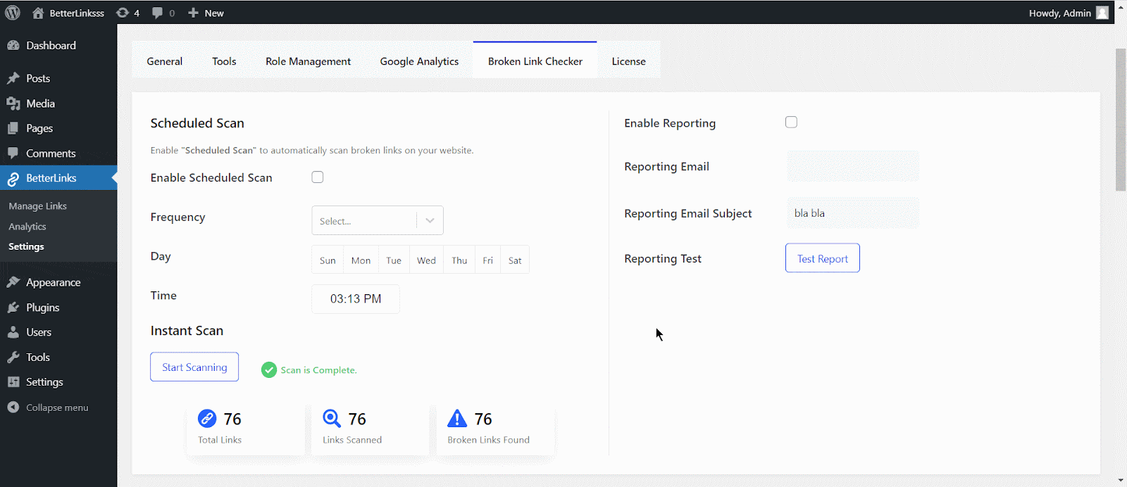Tick the Enable Reporting checkbox

[791, 122]
